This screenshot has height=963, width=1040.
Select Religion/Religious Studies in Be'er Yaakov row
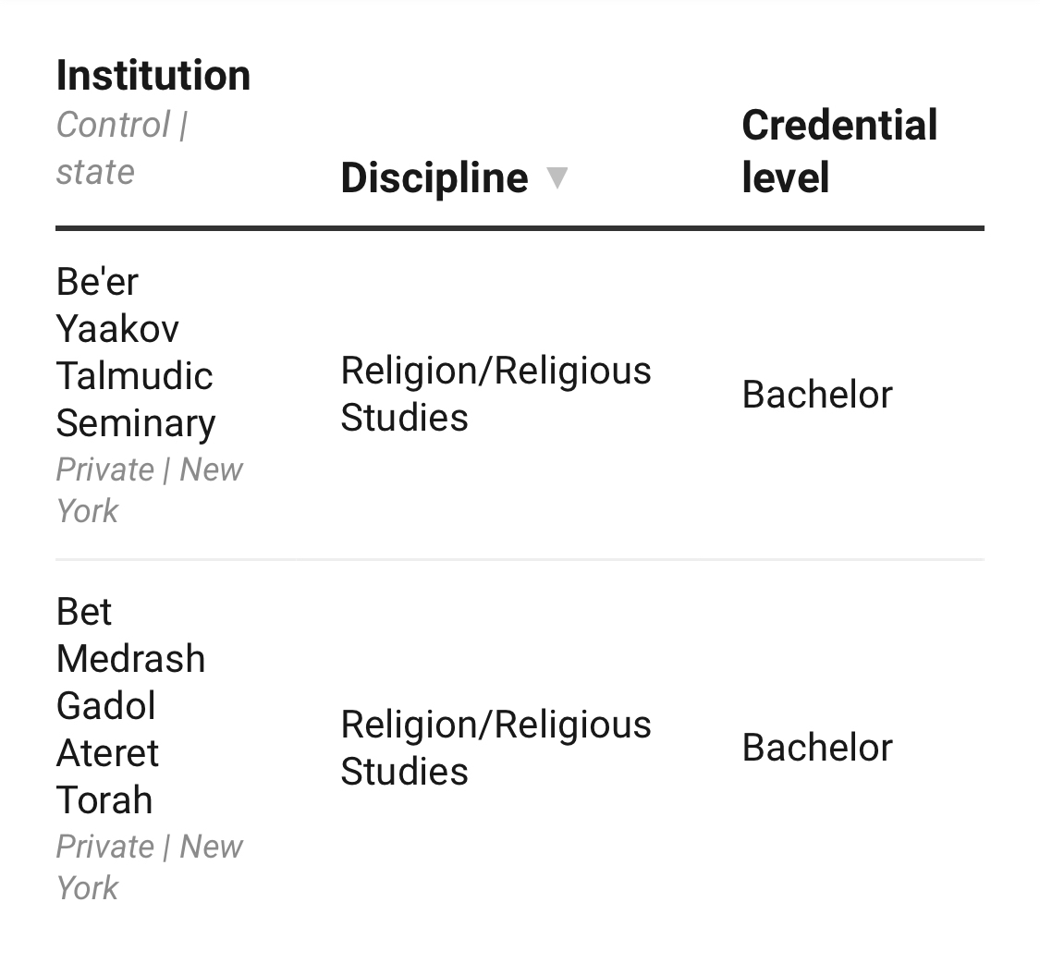point(496,394)
